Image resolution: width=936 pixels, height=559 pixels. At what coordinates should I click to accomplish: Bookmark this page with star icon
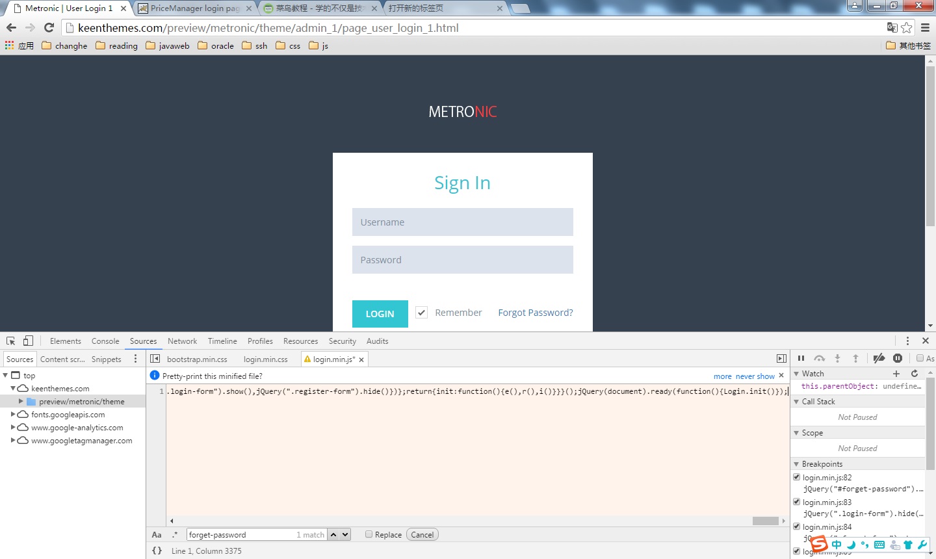coord(907,27)
